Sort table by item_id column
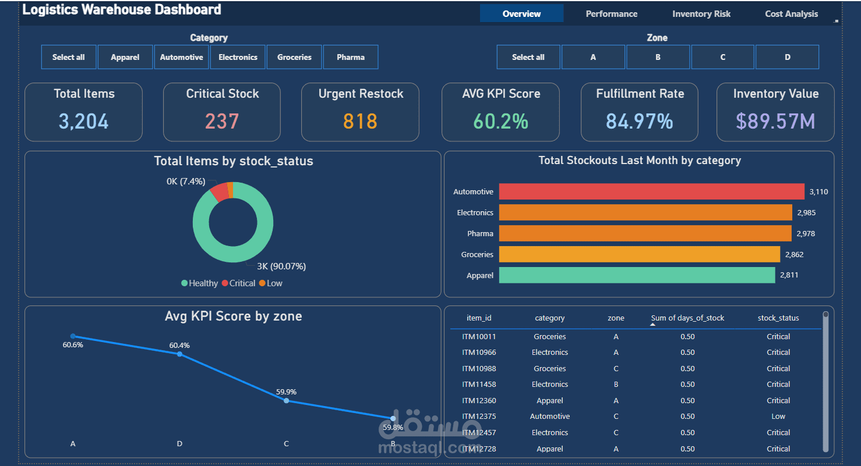 [x=479, y=318]
